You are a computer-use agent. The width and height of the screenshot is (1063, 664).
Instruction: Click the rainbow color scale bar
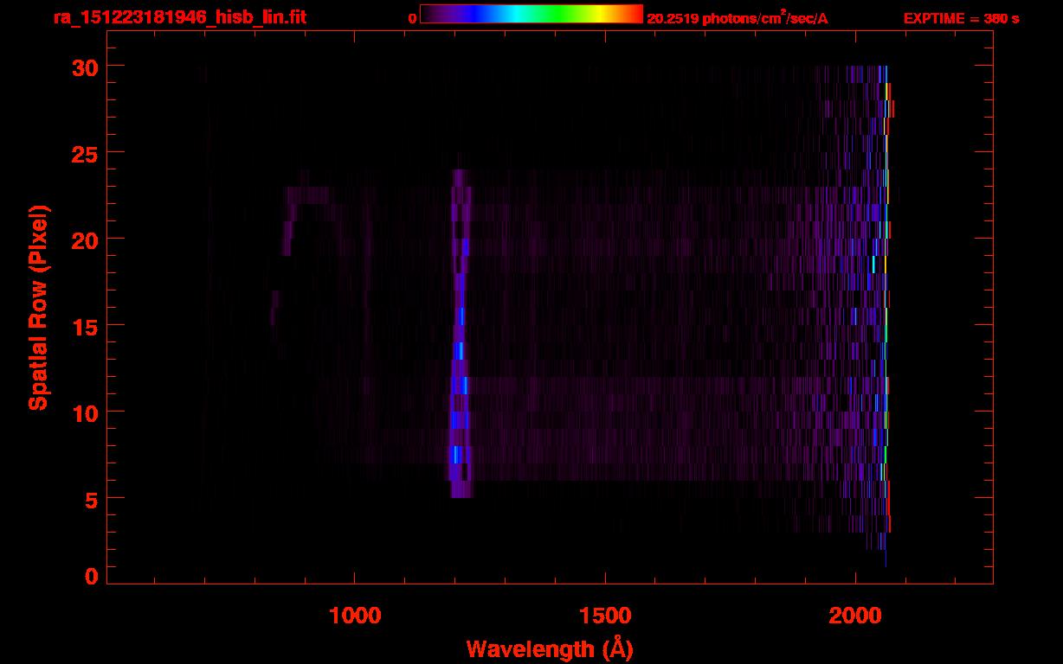point(531,15)
